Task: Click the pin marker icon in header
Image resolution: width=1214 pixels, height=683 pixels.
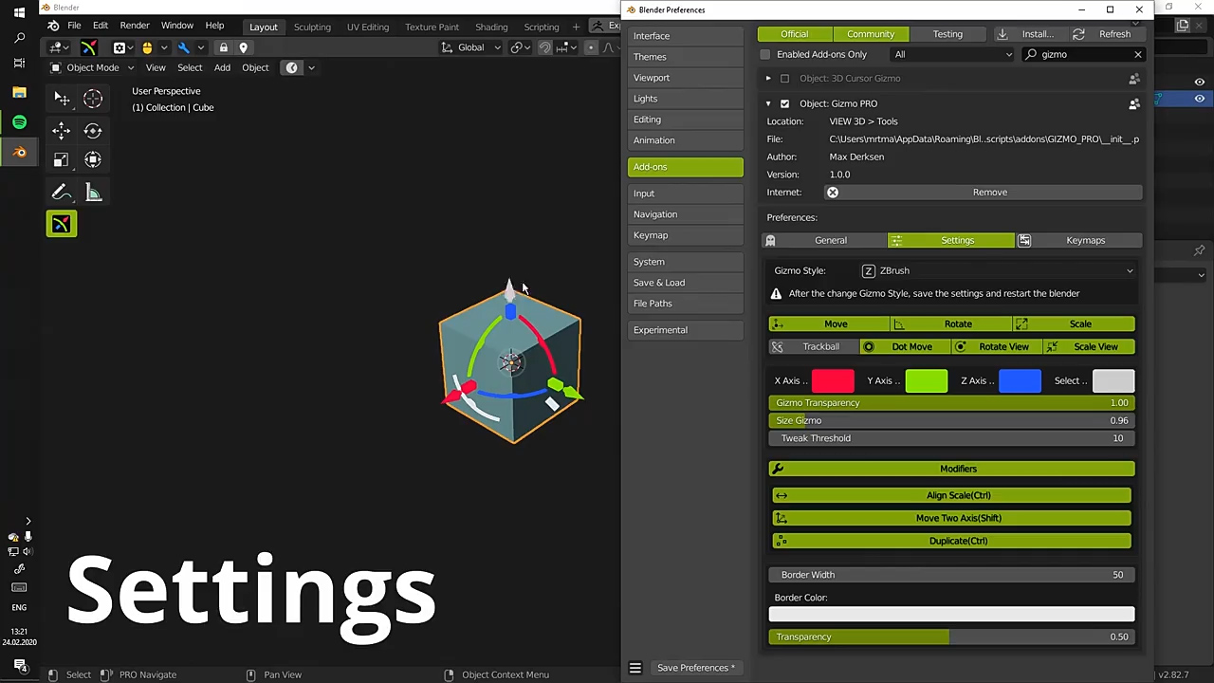Action: click(243, 47)
